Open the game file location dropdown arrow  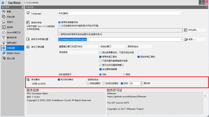tap(181, 40)
